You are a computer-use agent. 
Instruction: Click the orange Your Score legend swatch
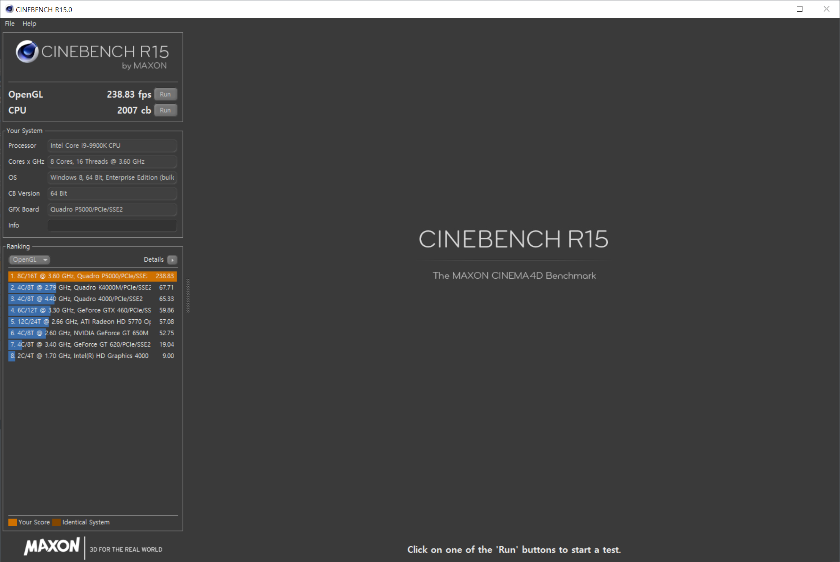click(13, 522)
